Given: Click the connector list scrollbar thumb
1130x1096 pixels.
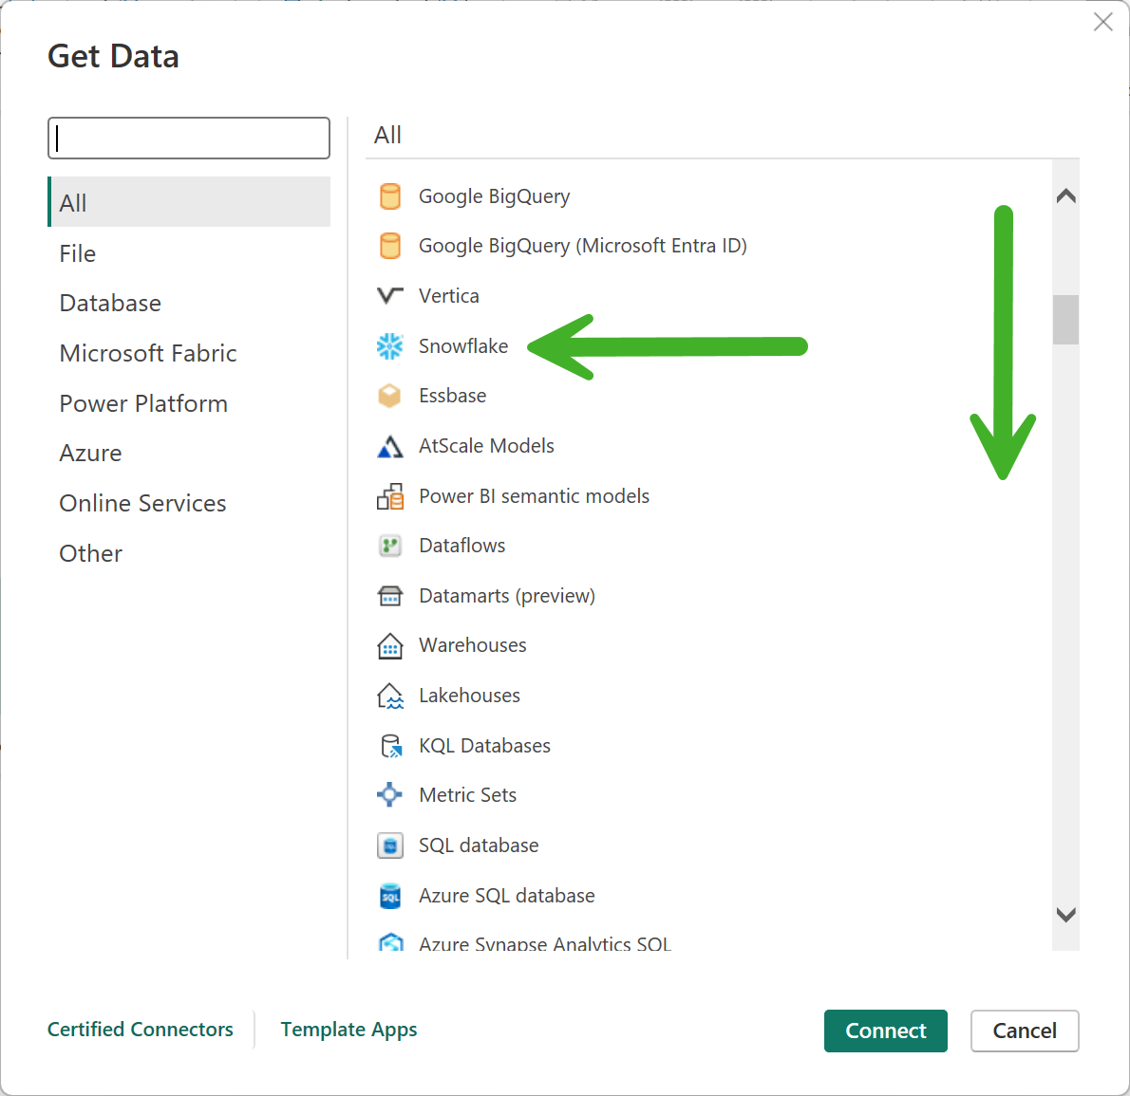Looking at the screenshot, I should (1065, 320).
